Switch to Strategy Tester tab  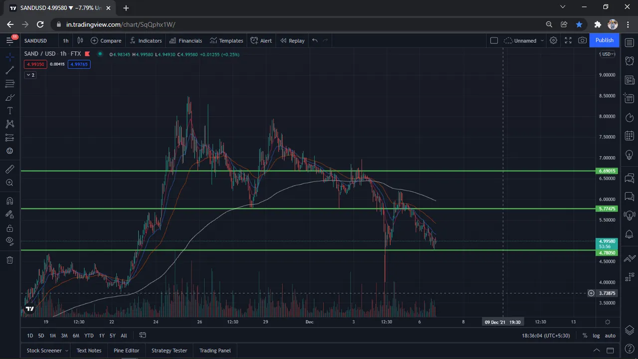[169, 351]
